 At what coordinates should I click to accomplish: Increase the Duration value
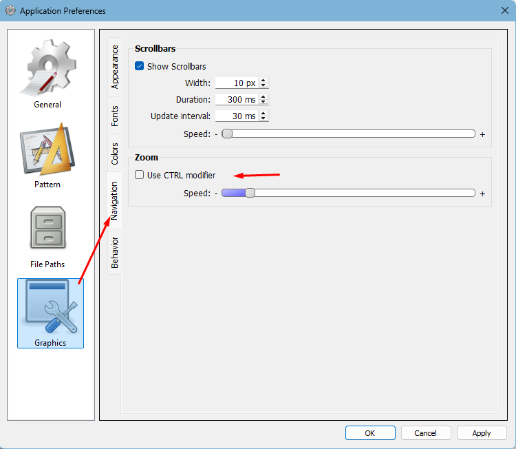click(x=264, y=97)
